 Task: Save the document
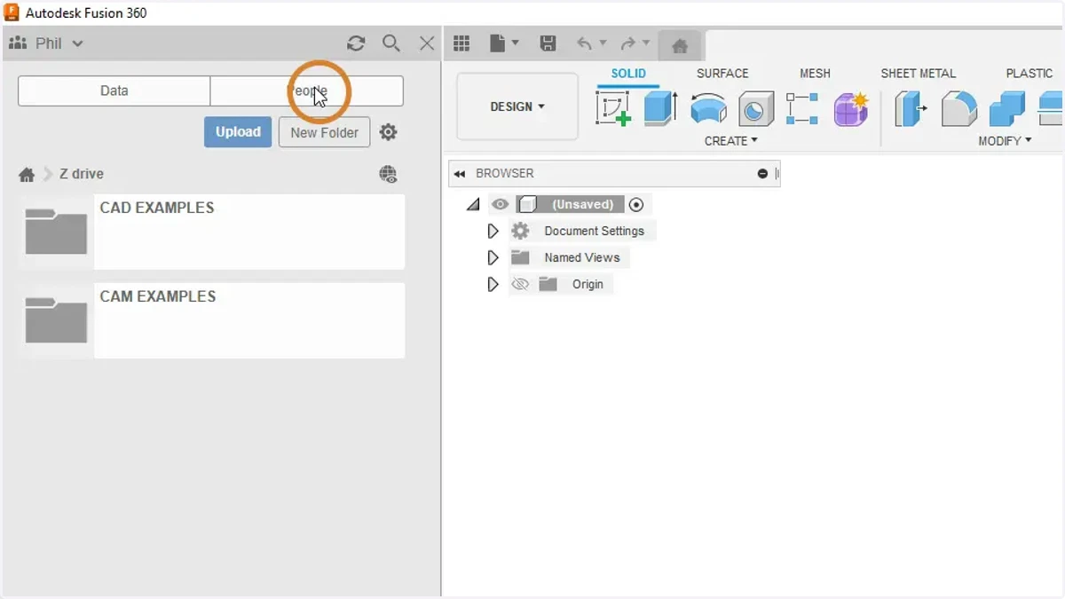tap(548, 43)
